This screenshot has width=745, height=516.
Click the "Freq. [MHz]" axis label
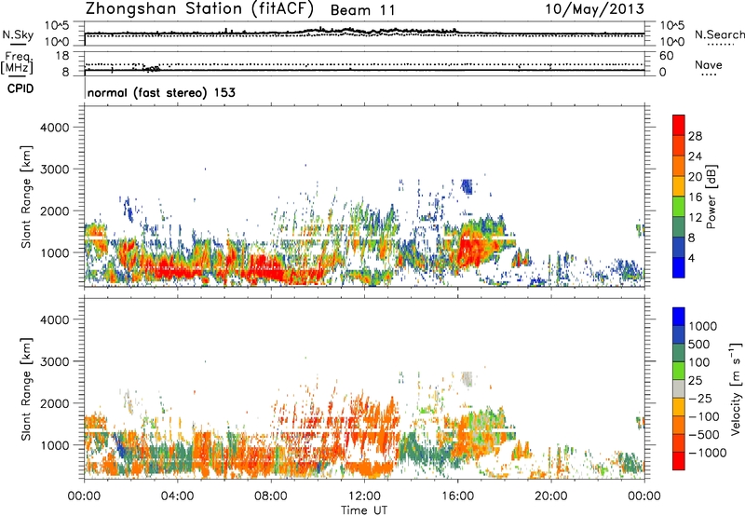click(17, 62)
